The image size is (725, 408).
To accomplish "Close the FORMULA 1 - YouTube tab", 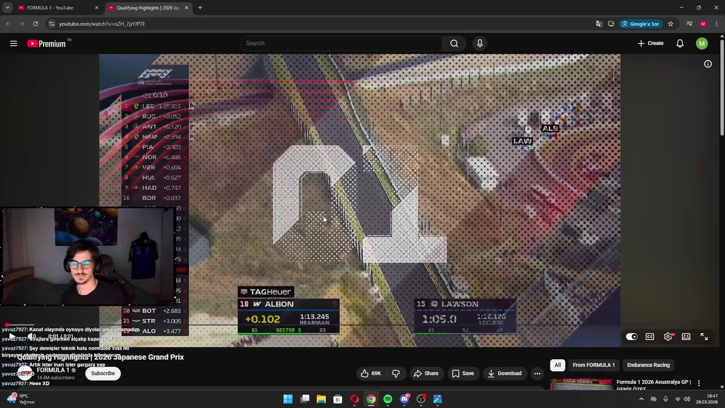I will (96, 8).
